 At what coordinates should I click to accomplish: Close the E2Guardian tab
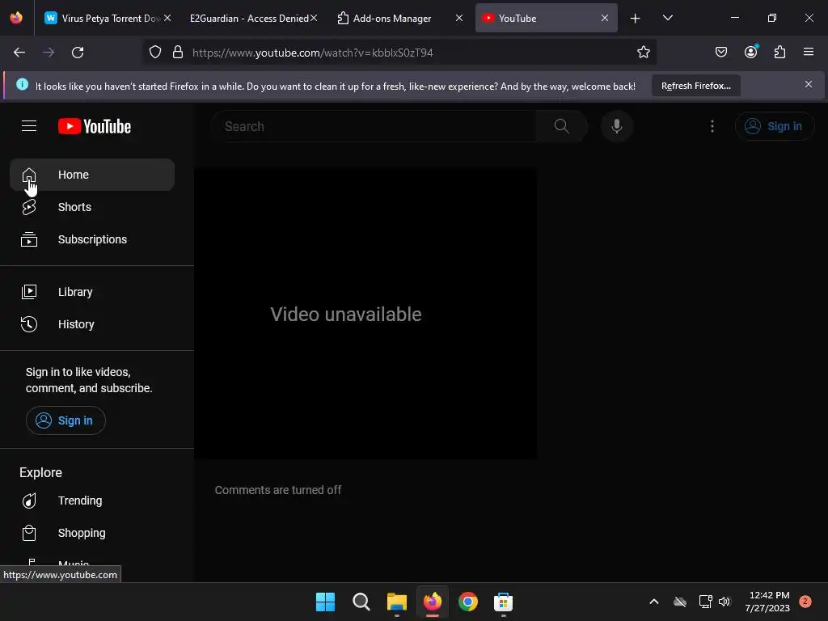(314, 19)
